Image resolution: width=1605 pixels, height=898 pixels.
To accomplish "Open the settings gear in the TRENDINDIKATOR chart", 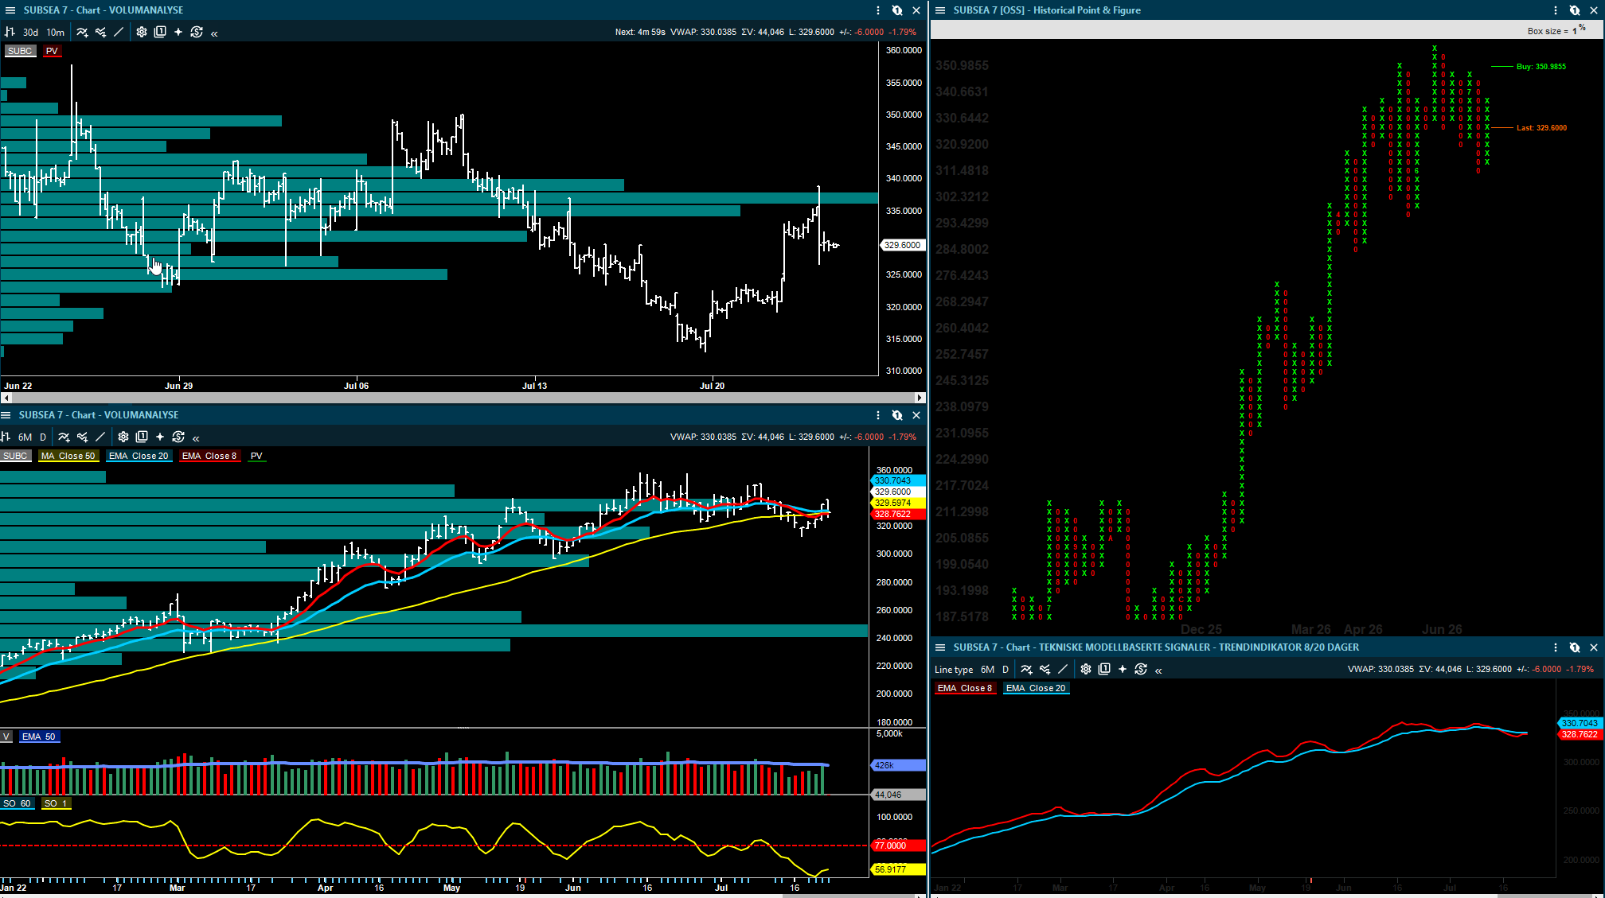I will point(1085,669).
